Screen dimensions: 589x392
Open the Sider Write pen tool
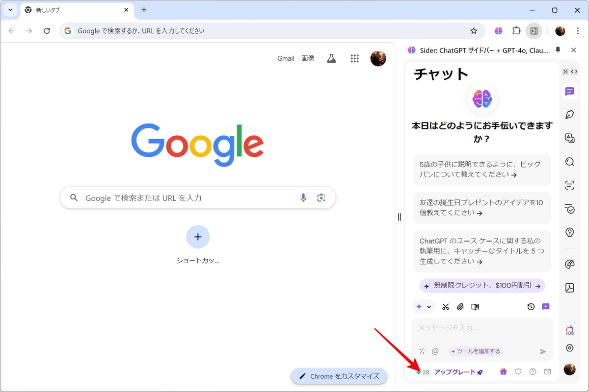(x=569, y=114)
